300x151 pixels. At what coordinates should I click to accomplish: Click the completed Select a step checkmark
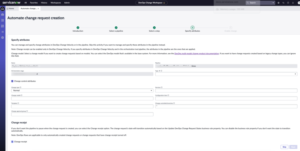[x=154, y=28]
